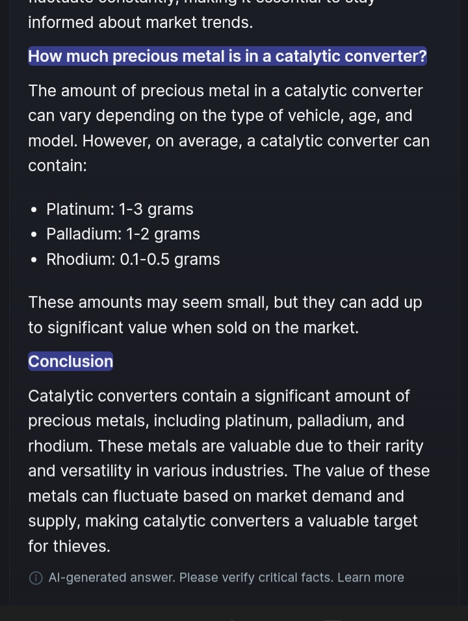Click the 'Palladium: 1-2 grams' list item

[x=123, y=234]
